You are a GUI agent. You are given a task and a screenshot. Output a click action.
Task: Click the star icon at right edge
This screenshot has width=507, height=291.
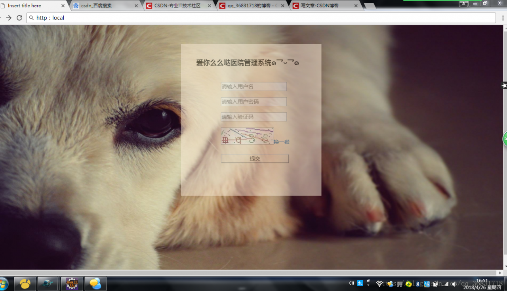click(x=504, y=86)
